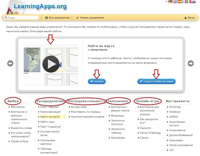Viewport: 200px width, 156px height.
Task: Select Соответствия в сетке template
Action: 50,133
